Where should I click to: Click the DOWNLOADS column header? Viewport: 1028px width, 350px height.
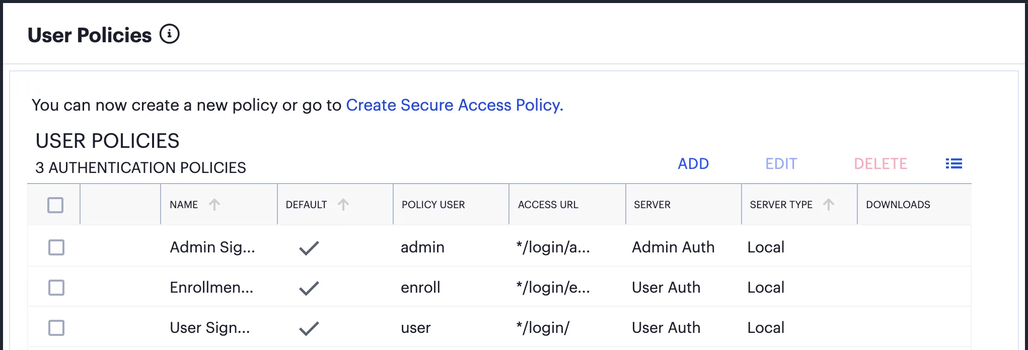click(x=898, y=205)
